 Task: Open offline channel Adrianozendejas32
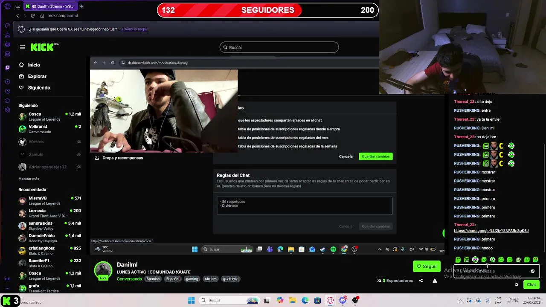tap(49, 167)
